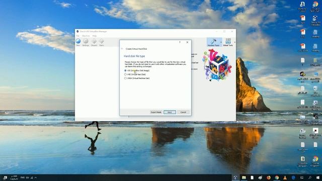
Task: Expand the Machine Tools dropdown arrow
Action: point(221,42)
